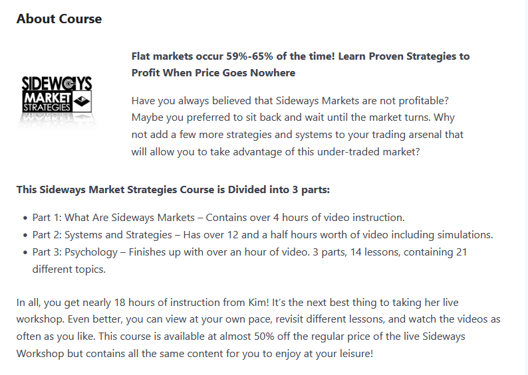528x375 pixels.
Task: Click the About Course heading
Action: (59, 19)
